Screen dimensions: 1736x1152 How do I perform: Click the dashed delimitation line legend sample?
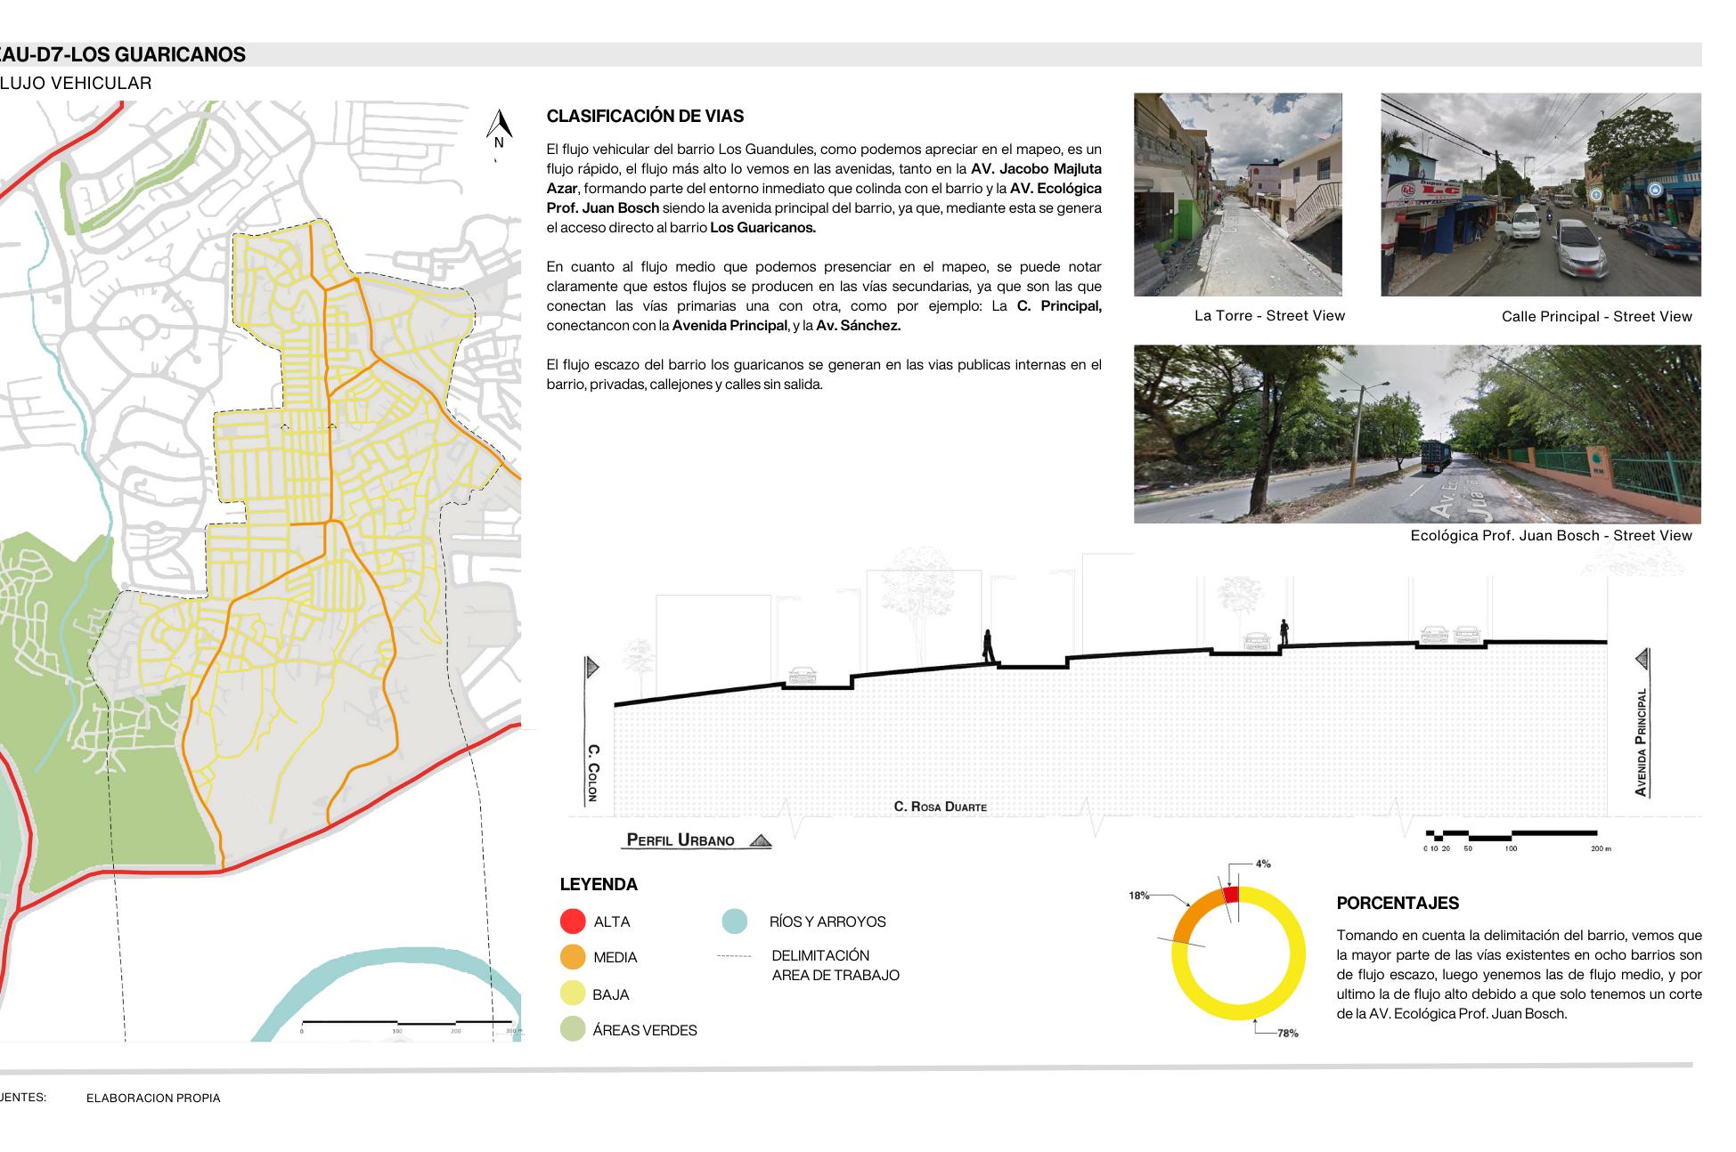pos(735,956)
